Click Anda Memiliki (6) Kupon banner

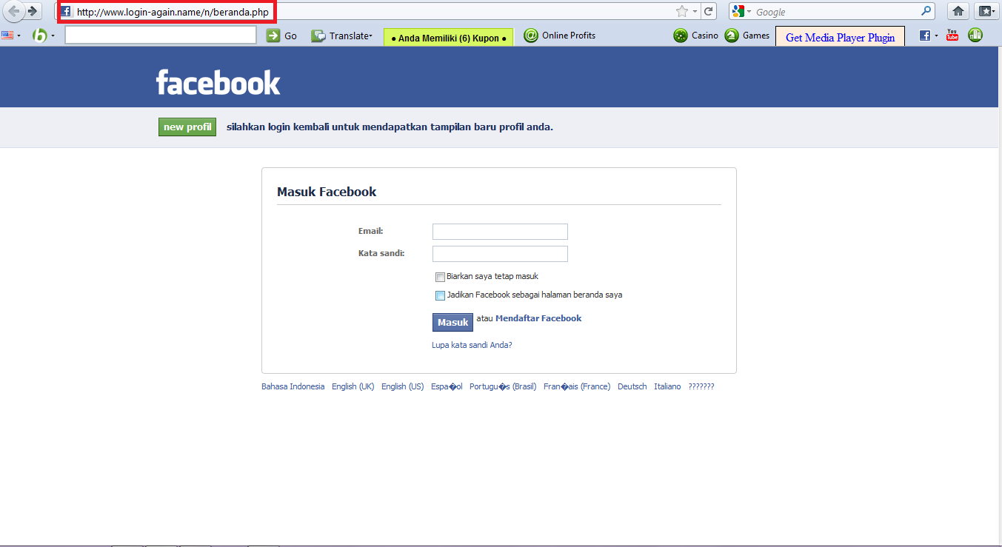(x=448, y=38)
